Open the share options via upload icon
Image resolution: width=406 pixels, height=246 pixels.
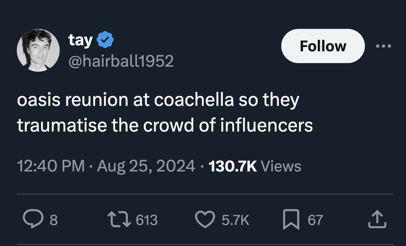377,220
